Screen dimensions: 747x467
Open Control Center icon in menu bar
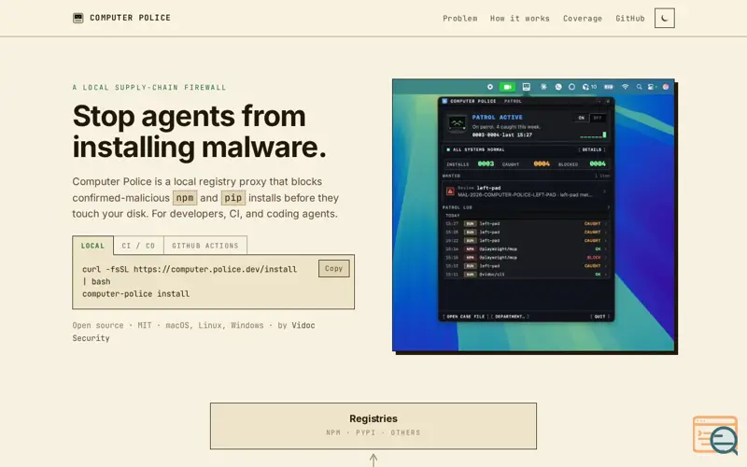pos(651,87)
